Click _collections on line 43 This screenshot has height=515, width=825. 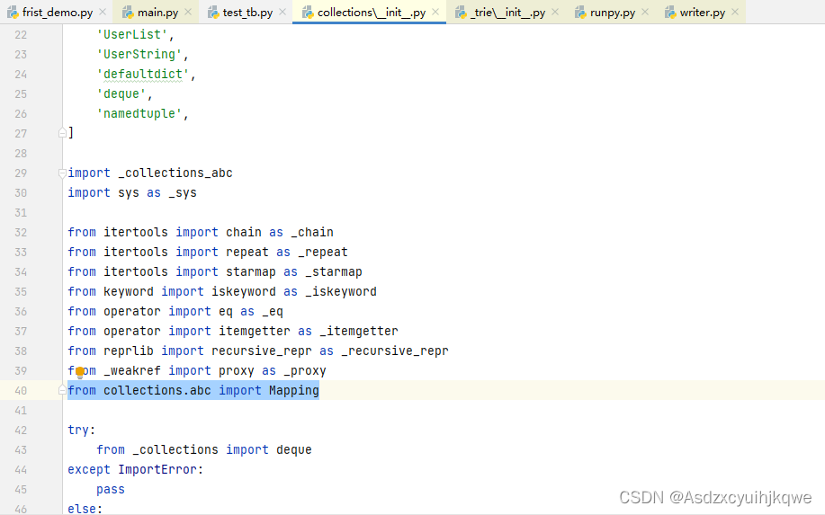point(175,450)
